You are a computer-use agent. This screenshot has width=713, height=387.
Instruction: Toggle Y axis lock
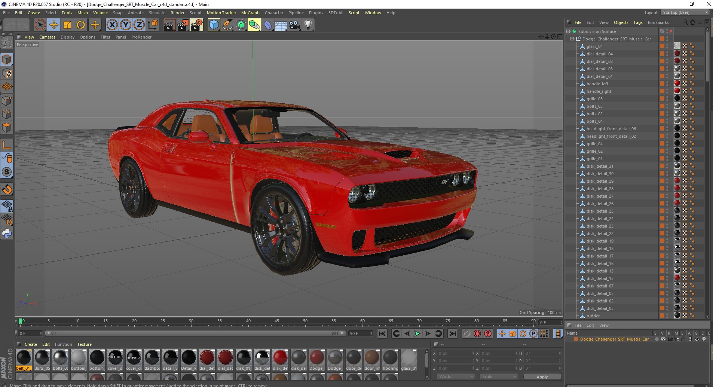126,25
